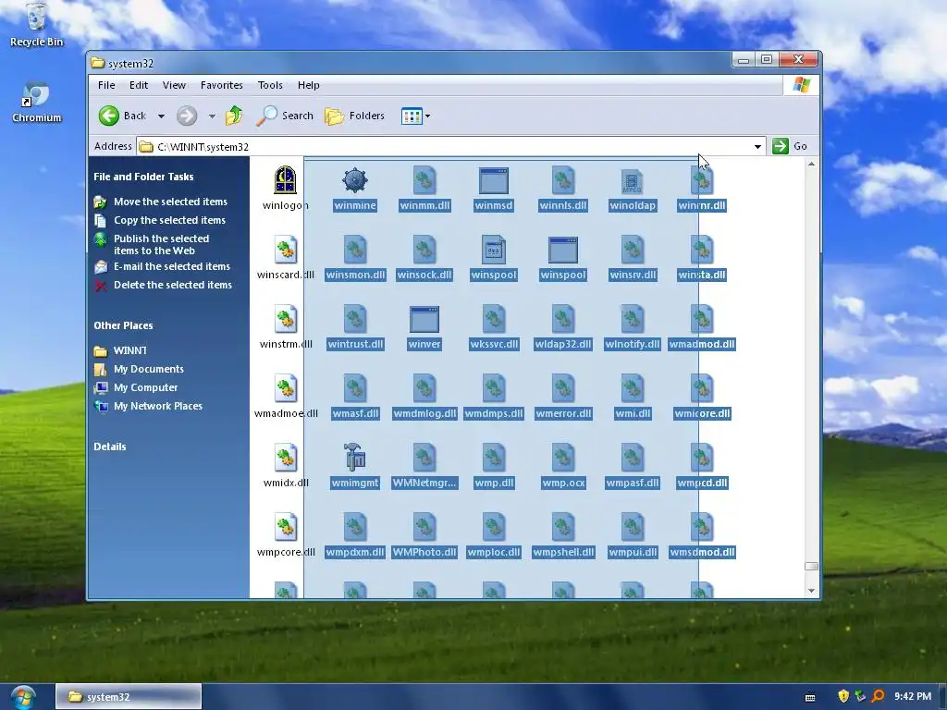The width and height of the screenshot is (947, 710).
Task: Select the winver application icon
Action: [x=424, y=319]
